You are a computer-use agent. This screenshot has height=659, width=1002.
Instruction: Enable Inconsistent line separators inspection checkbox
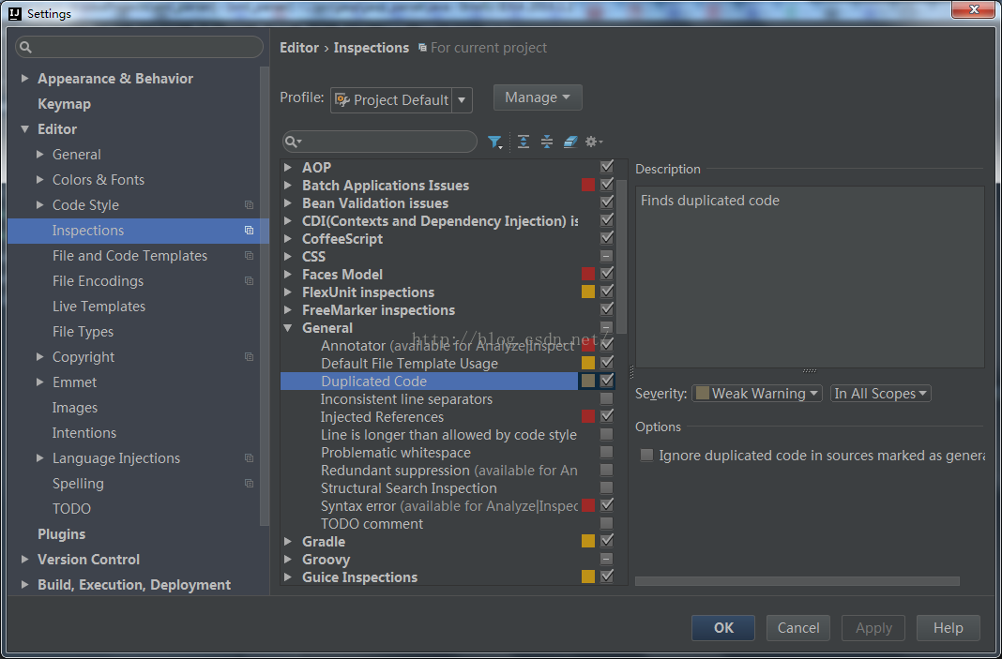coord(607,399)
